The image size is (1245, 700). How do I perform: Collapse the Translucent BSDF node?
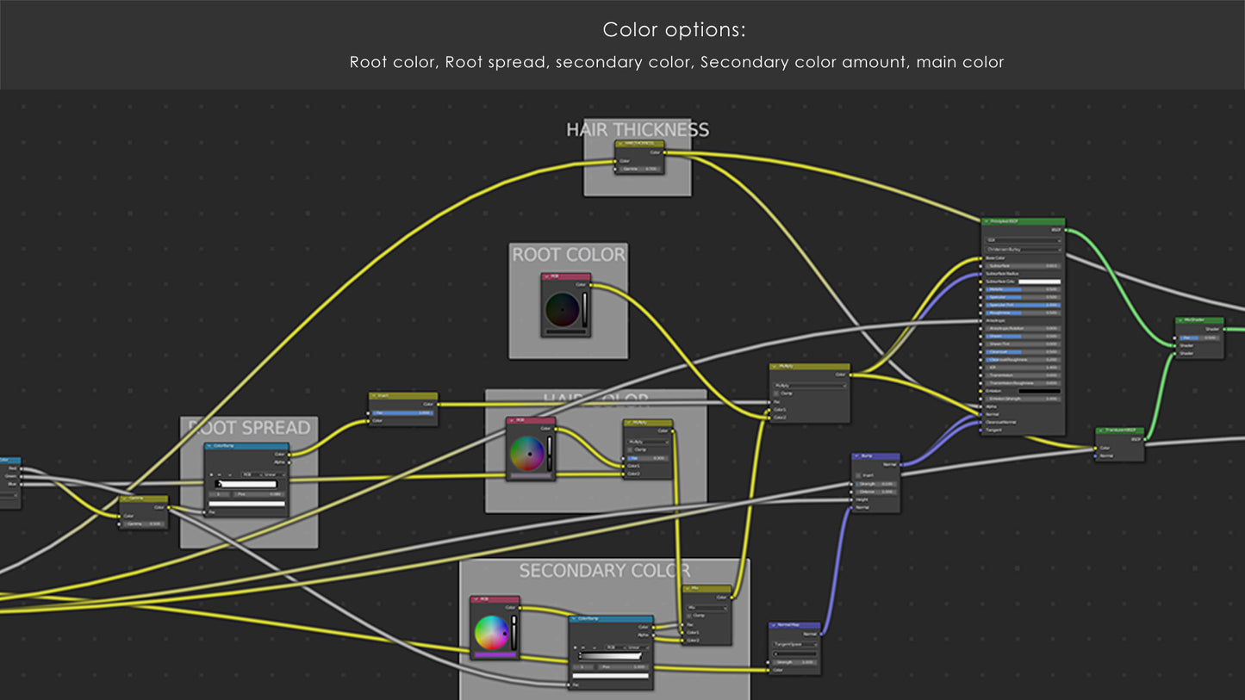[1101, 431]
